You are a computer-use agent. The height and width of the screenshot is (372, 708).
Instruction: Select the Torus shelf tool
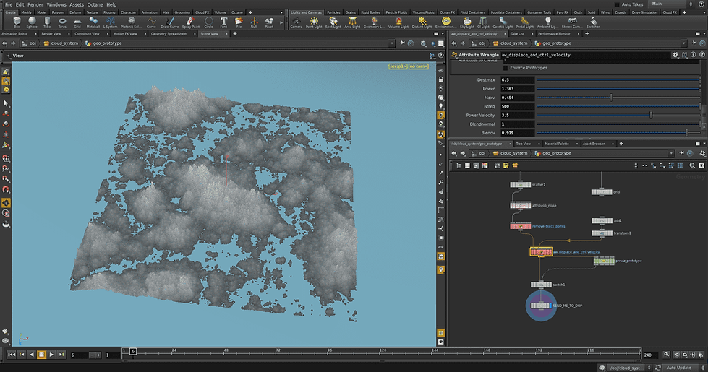(62, 22)
